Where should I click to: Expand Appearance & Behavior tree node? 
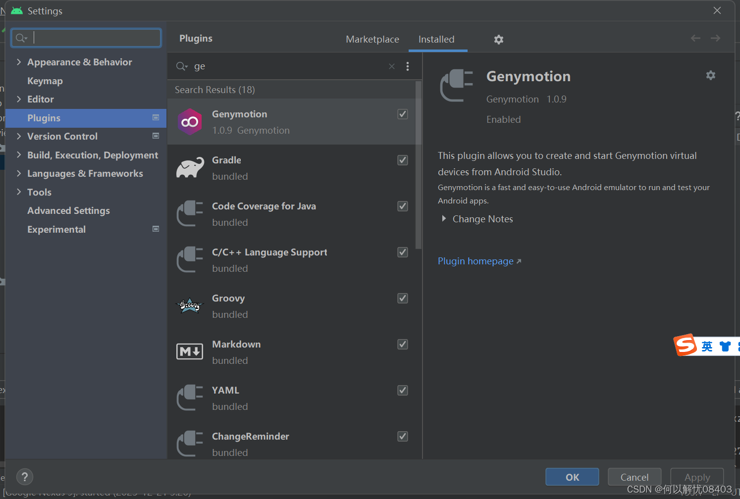(x=19, y=62)
